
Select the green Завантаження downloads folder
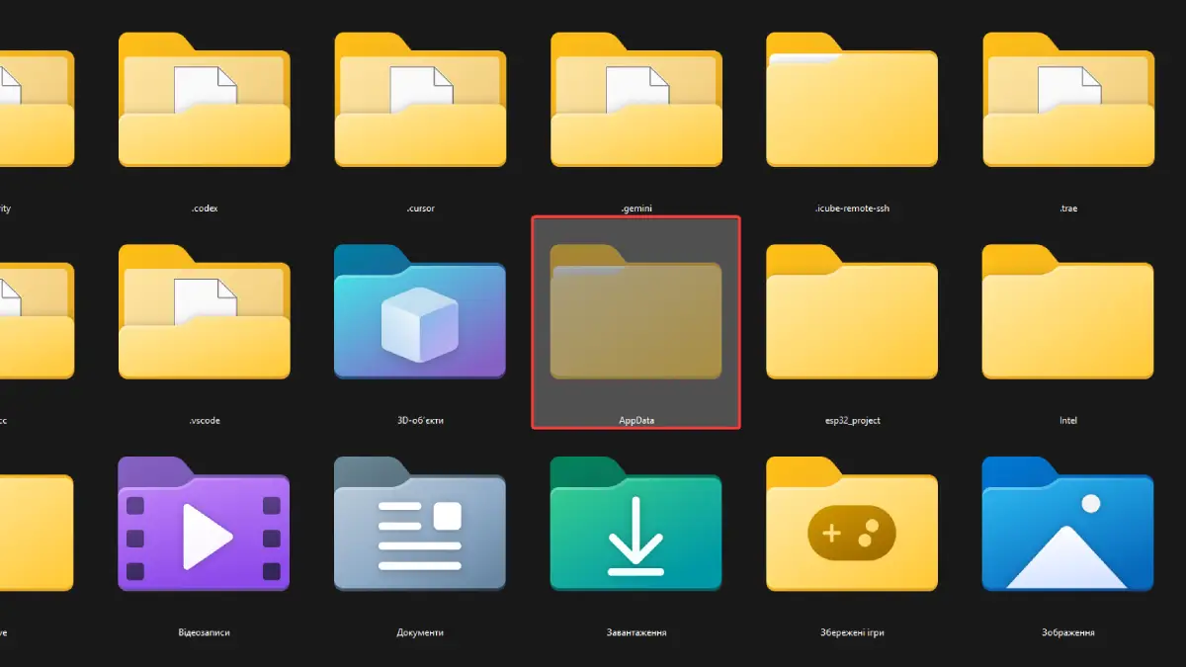pos(635,524)
